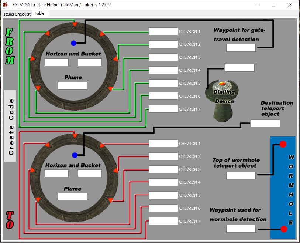The width and height of the screenshot is (300, 243).
Task: Click the FROM gate Plume field
Action: pos(73,85)
